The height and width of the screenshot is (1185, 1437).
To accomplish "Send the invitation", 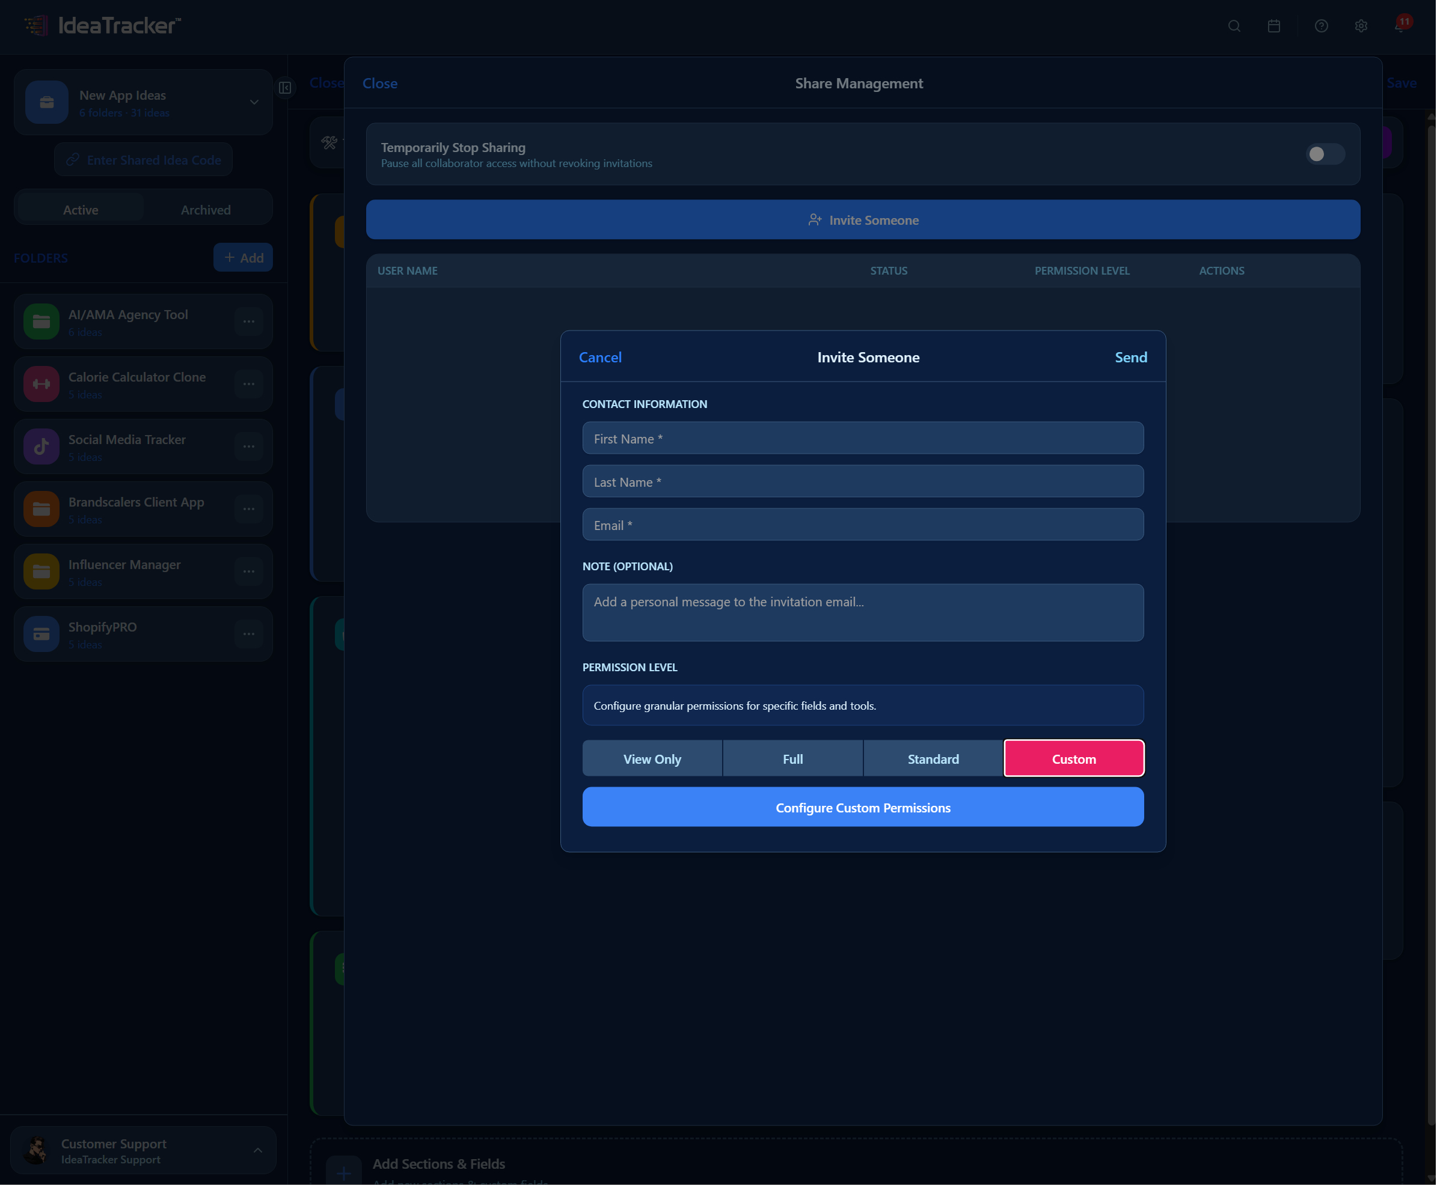I will pos(1130,357).
